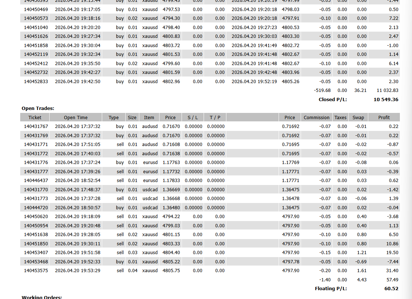The image size is (412, 299).
Task: Click open trade ticket 140446437
Action: [36, 181]
